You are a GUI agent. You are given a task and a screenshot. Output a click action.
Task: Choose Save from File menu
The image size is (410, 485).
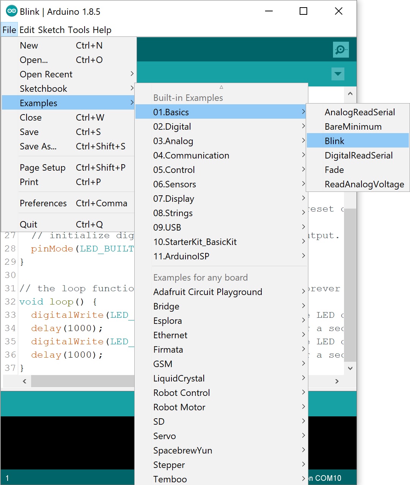click(x=68, y=132)
